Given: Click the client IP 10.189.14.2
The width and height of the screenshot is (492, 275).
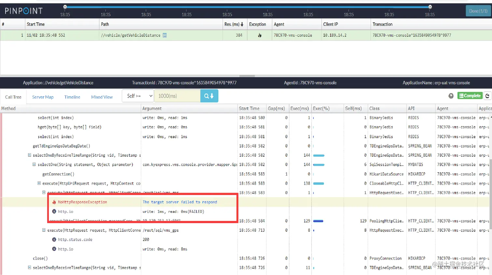Looking at the screenshot, I should point(335,35).
